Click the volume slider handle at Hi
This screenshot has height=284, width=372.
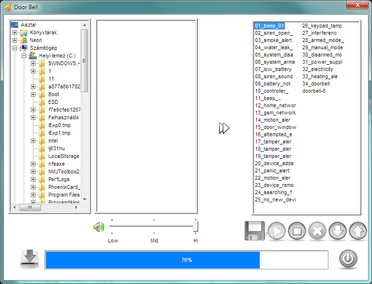[x=195, y=226]
